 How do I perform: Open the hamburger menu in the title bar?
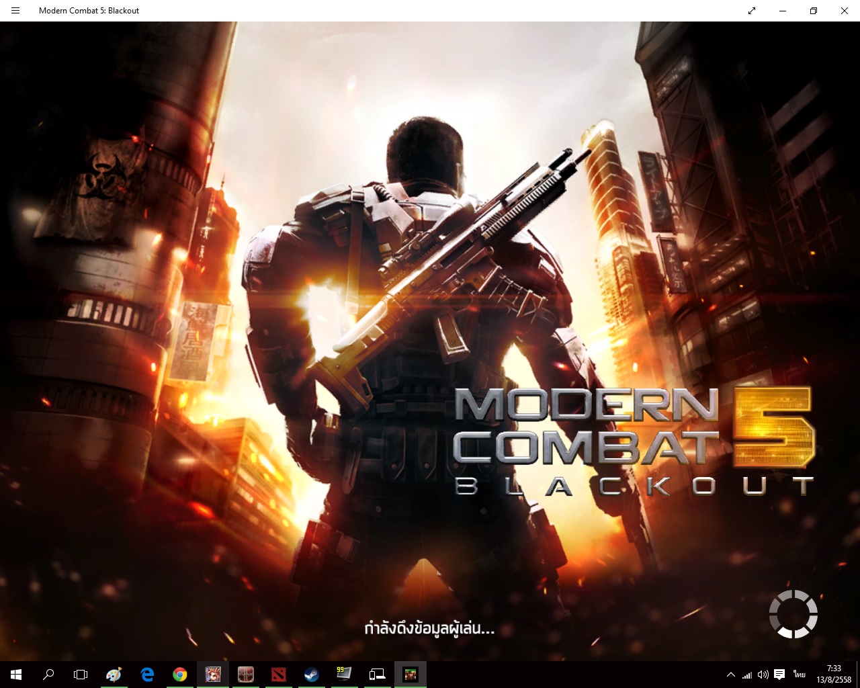click(x=15, y=11)
